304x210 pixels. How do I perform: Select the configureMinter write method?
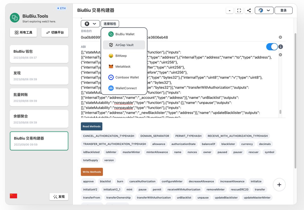point(172,181)
